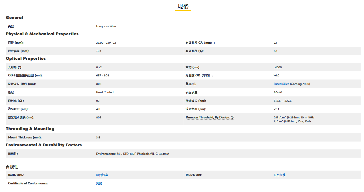Select the 规格 heading tab
Viewport: 364px width, 192px height.
pyautogui.click(x=183, y=6)
